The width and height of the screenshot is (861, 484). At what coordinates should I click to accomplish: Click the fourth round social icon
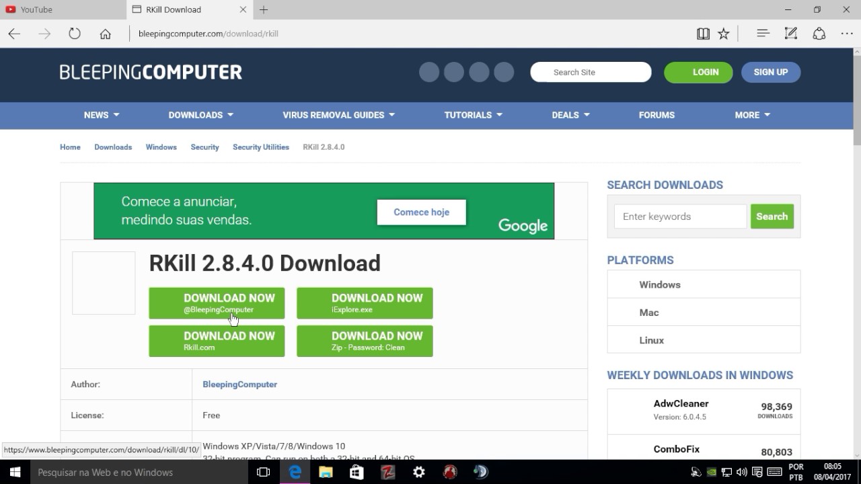[504, 72]
